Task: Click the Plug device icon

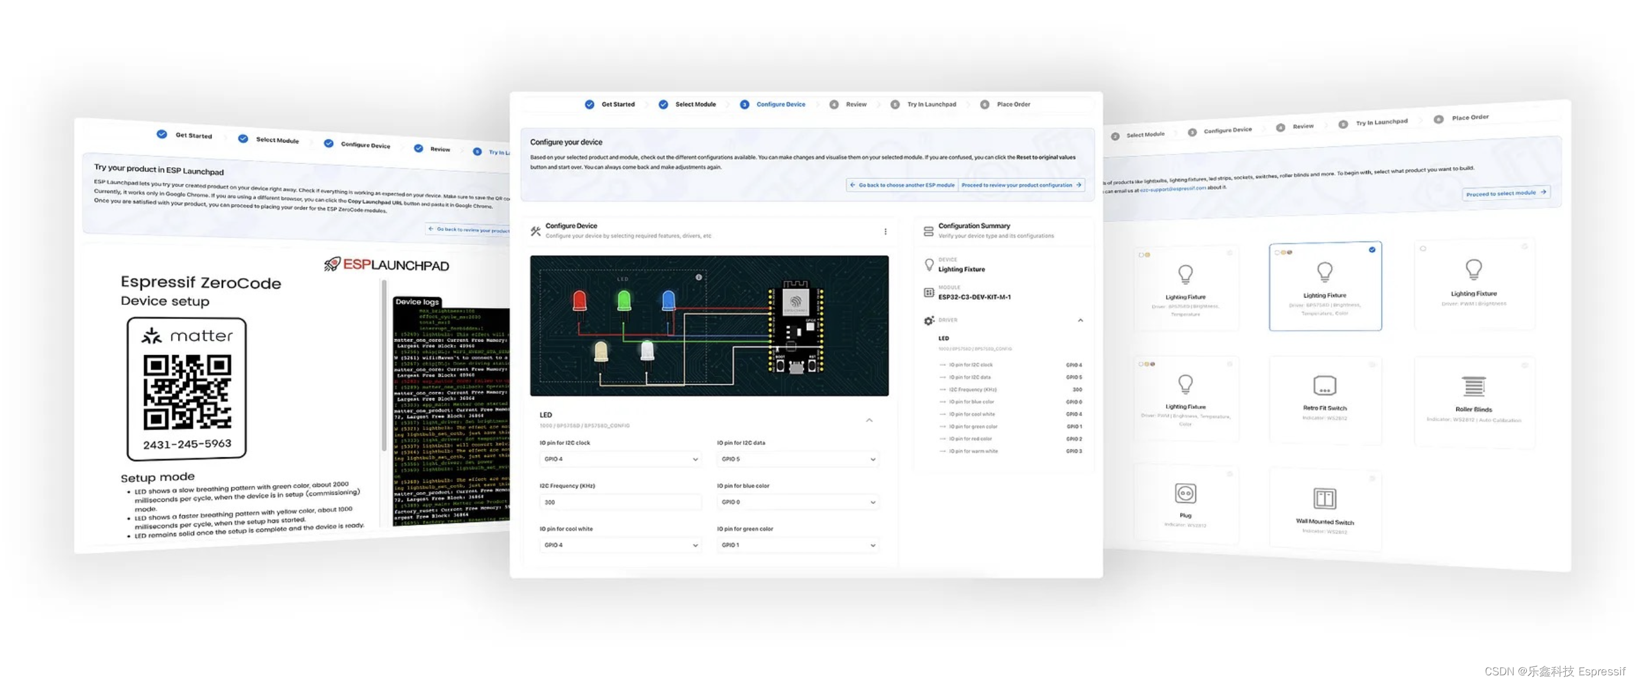Action: point(1184,493)
